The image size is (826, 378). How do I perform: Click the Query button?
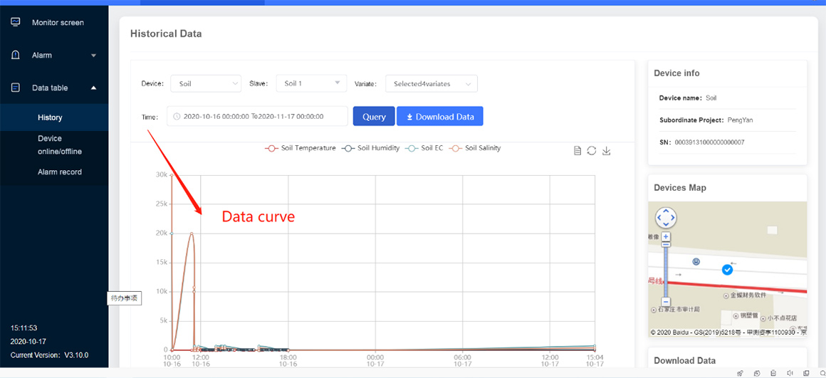[374, 117]
